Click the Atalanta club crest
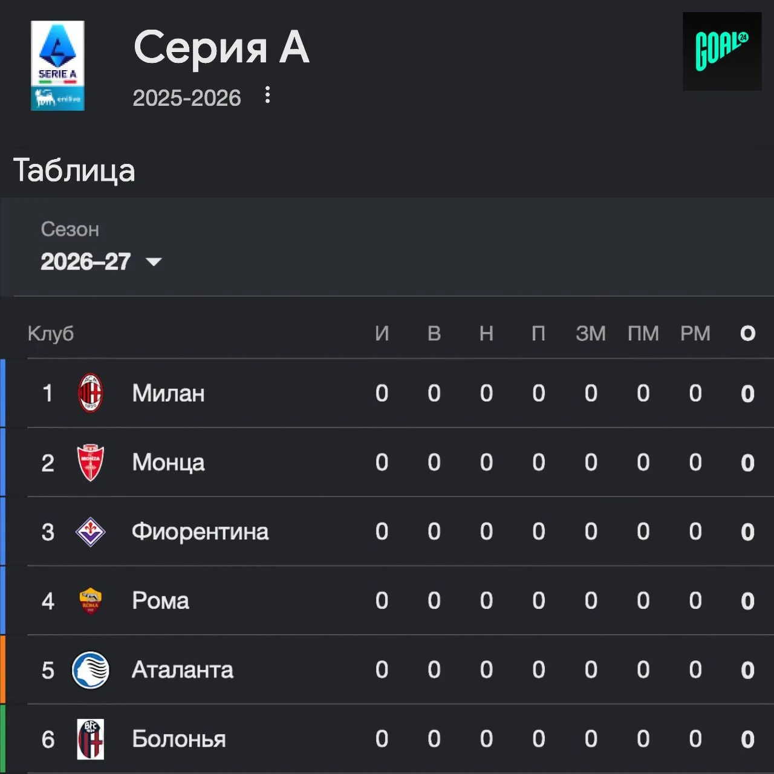The image size is (774, 774). pyautogui.click(x=91, y=670)
